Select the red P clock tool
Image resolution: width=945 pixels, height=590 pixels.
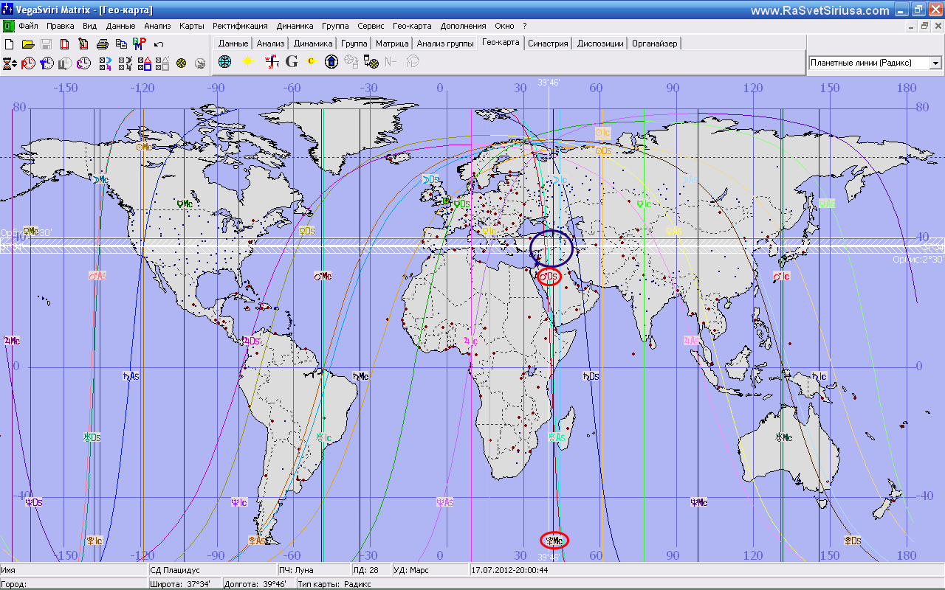coord(28,63)
